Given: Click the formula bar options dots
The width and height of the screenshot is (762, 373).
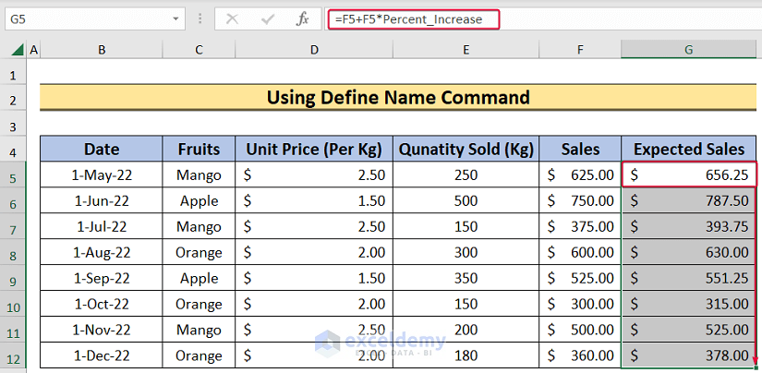Looking at the screenshot, I should (200, 18).
